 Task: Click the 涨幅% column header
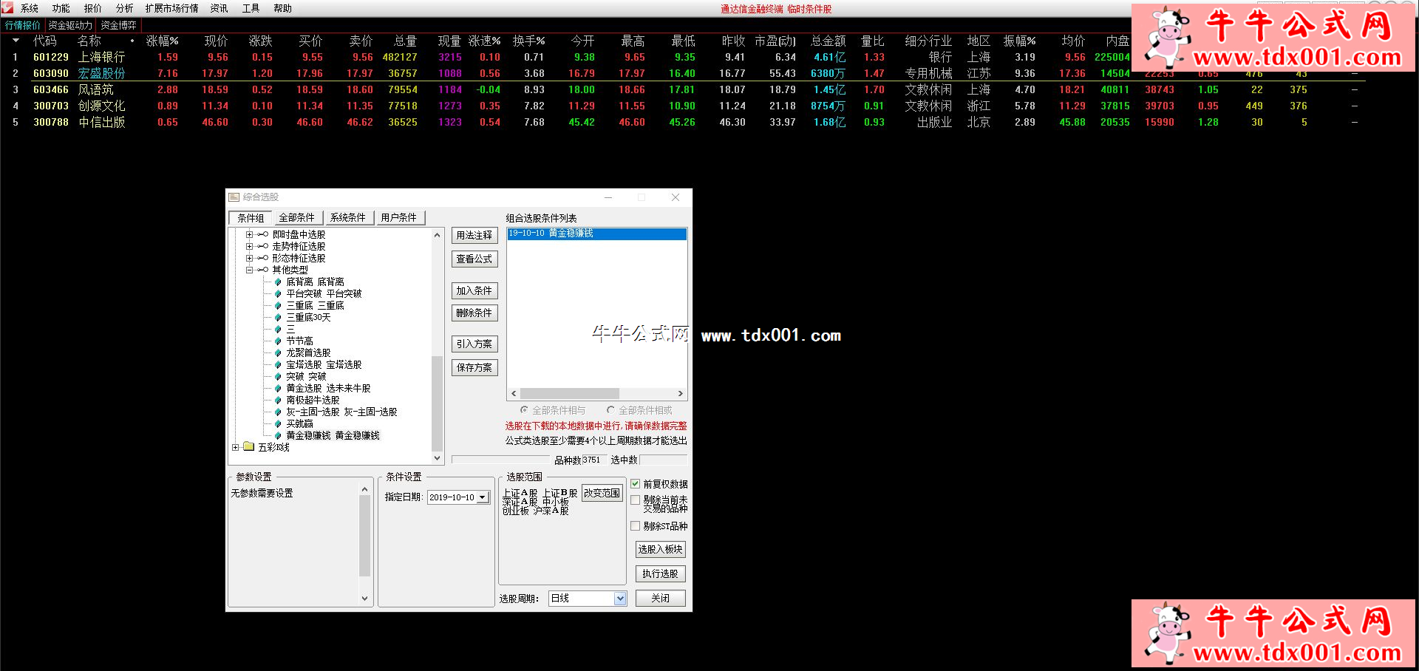pyautogui.click(x=163, y=41)
